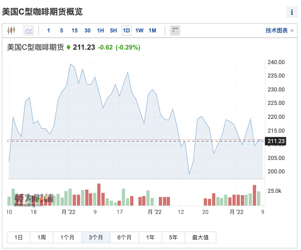Select the 1-minute interval option
The image size is (301, 250).
coord(48,31)
